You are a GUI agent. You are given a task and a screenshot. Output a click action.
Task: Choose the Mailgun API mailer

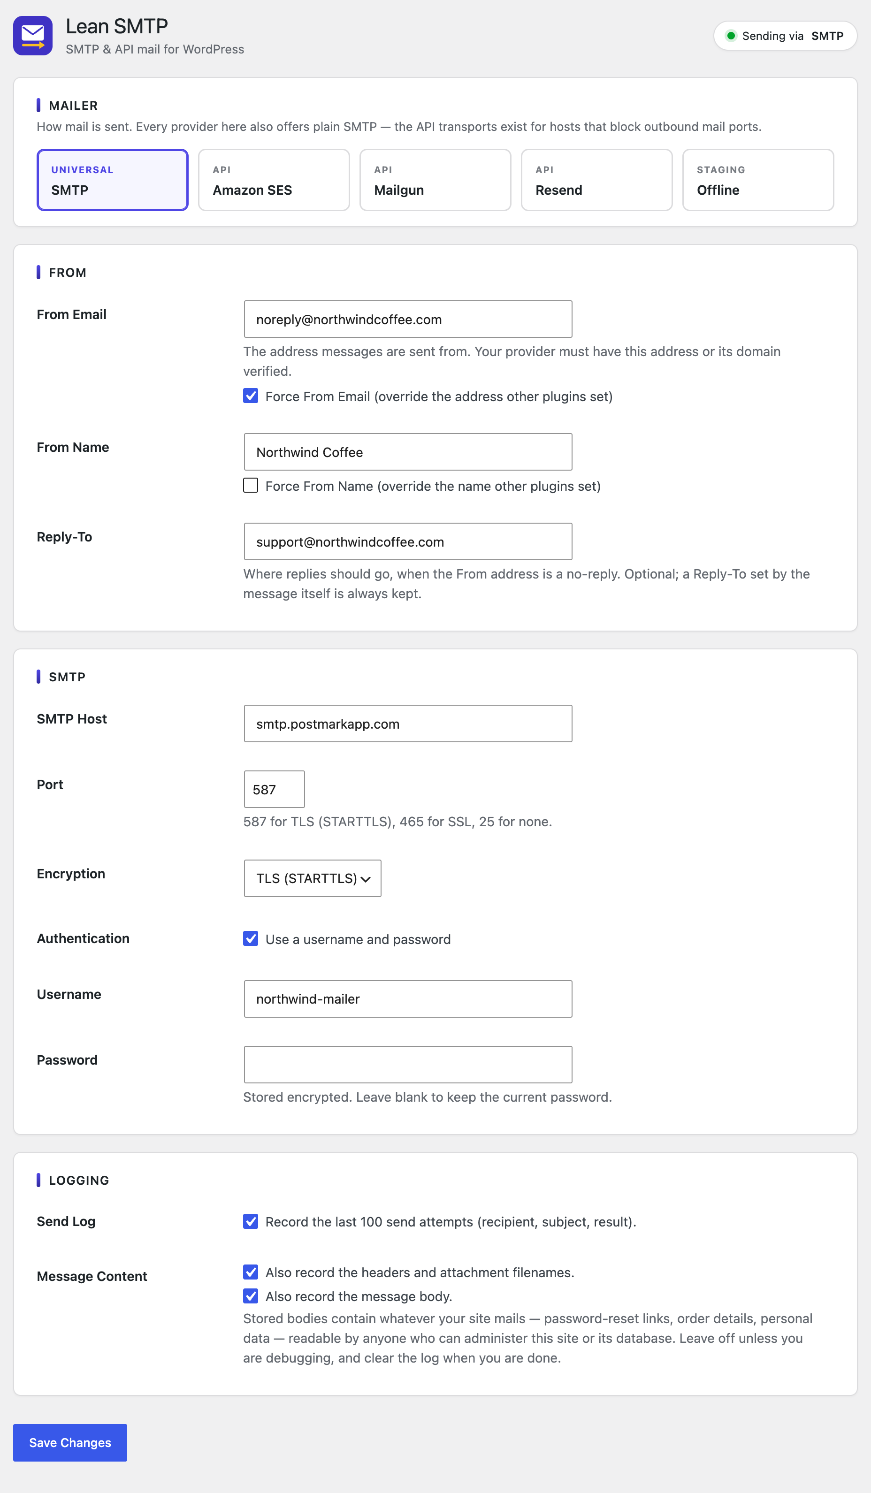(435, 180)
